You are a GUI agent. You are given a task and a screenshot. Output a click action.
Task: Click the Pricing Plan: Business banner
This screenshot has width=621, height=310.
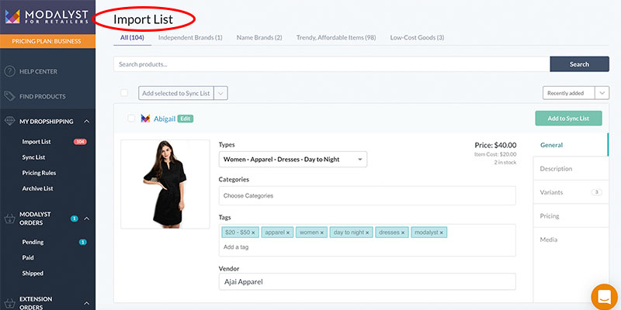pyautogui.click(x=47, y=41)
